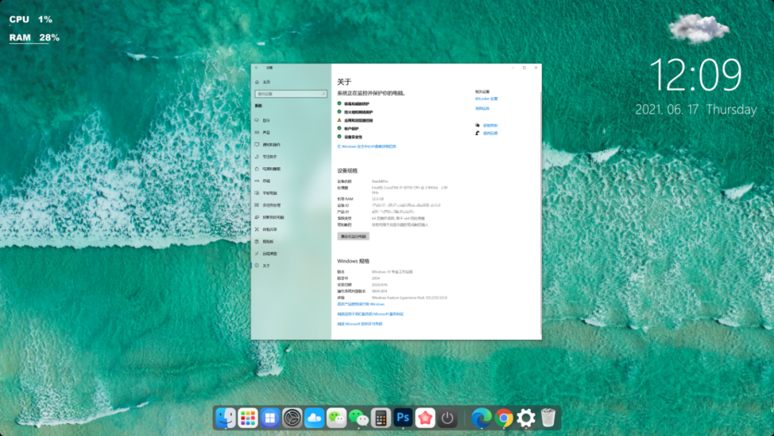Go to 主页 (Home) in Settings sidebar
Viewport: 774px width, 436px height.
pos(266,82)
